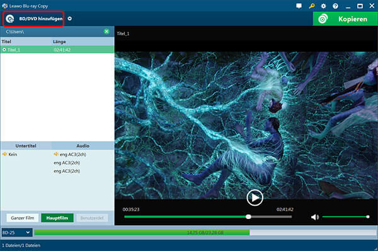Open the BD-25 disc type dropdown
The width and height of the screenshot is (378, 251).
coord(16,233)
